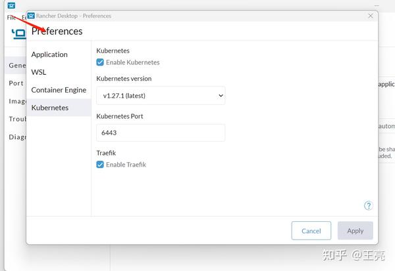Open the Container Engine preferences tab
This screenshot has width=395, height=271.
point(59,90)
